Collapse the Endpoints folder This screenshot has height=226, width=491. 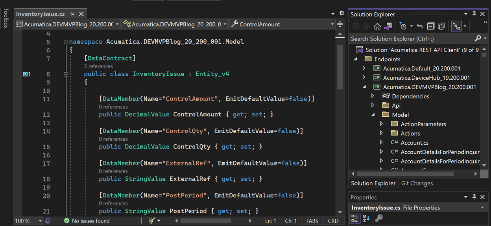355,59
